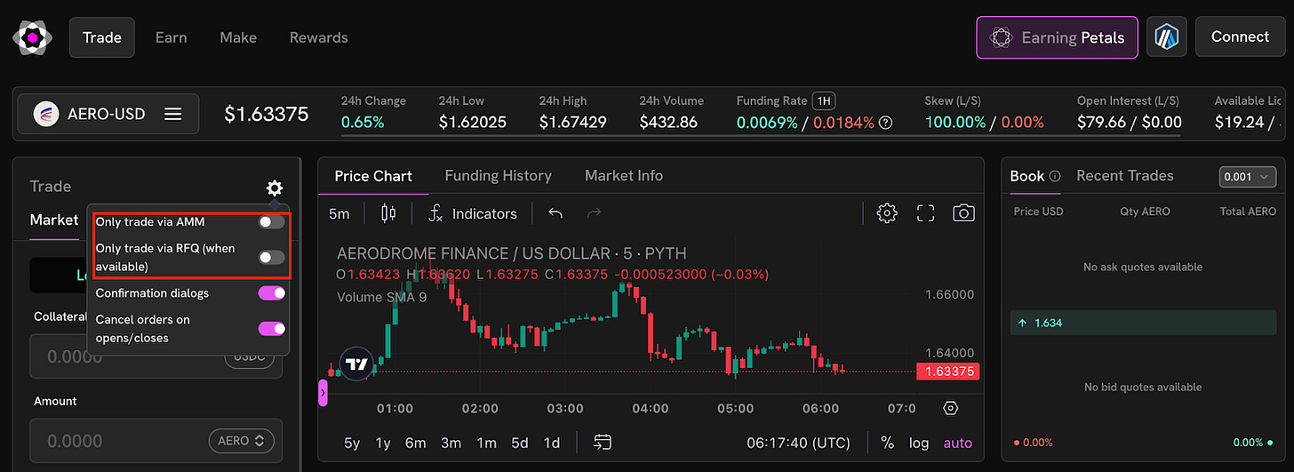Screen dimensions: 1294x472
Task: Click the $1.63375 current price
Action: click(x=266, y=114)
